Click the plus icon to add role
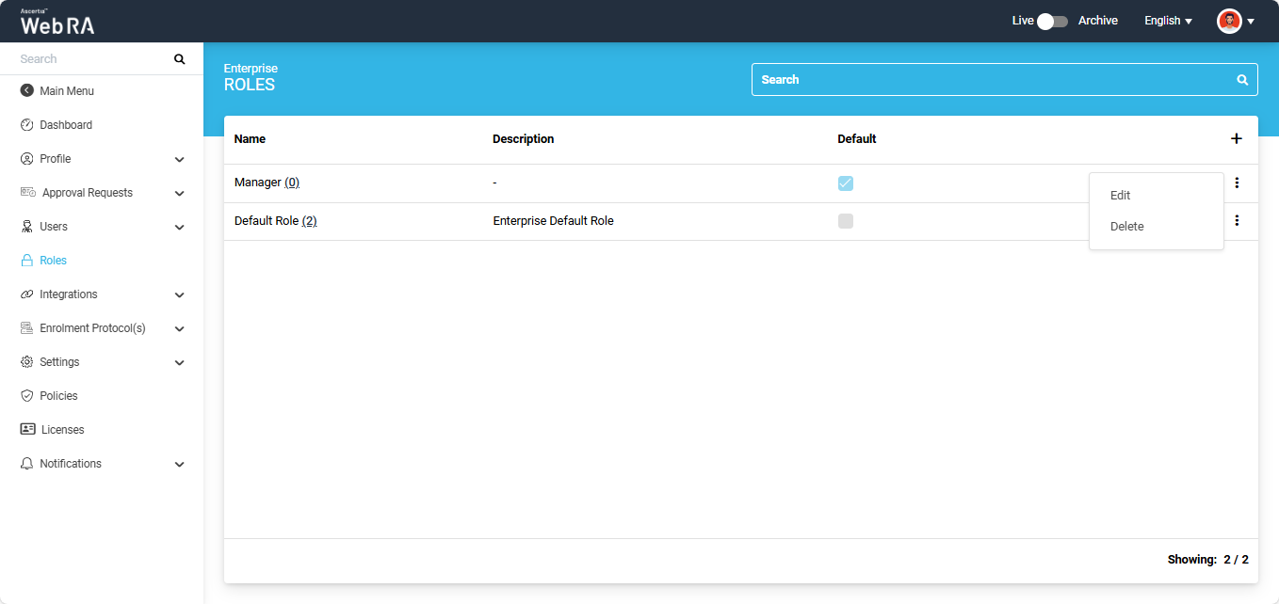The height and width of the screenshot is (604, 1279). pos(1236,139)
